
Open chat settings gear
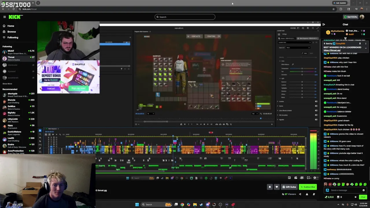(x=356, y=197)
